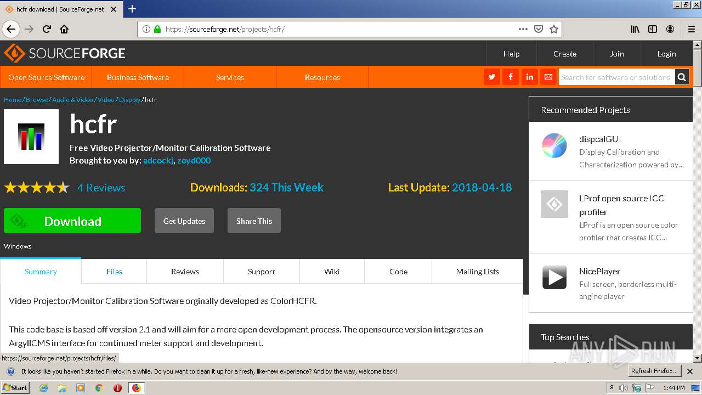The width and height of the screenshot is (702, 395).
Task: Open the Firefox hamburger menu
Action: (x=692, y=29)
